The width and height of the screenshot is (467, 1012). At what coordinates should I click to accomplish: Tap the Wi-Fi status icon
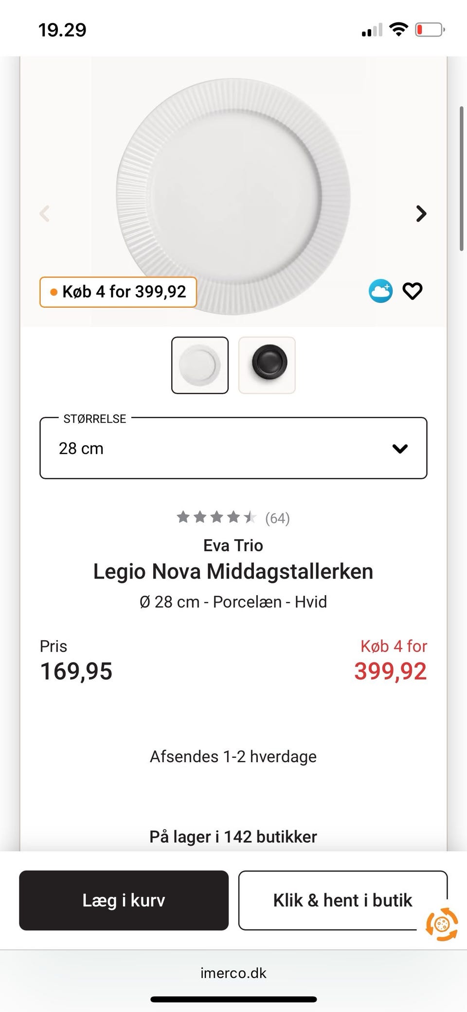pyautogui.click(x=399, y=30)
